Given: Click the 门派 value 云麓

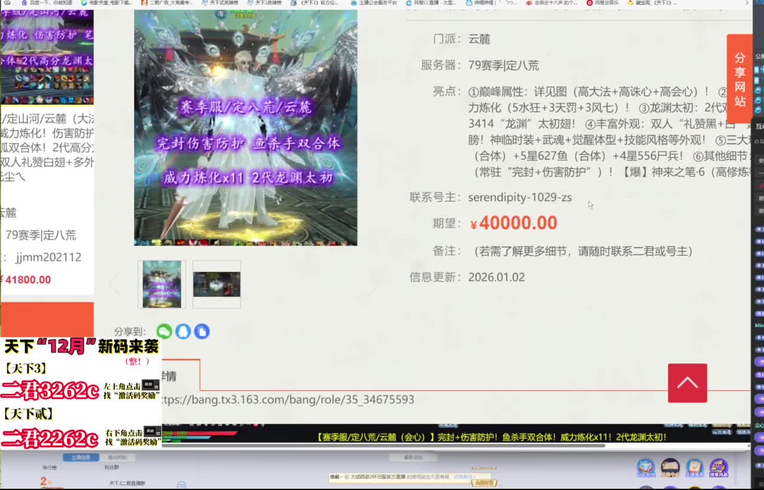Looking at the screenshot, I should pos(479,39).
